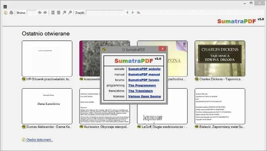Minimize the SumatraPDF window
The height and width of the screenshot is (151, 267).
tap(245, 3)
